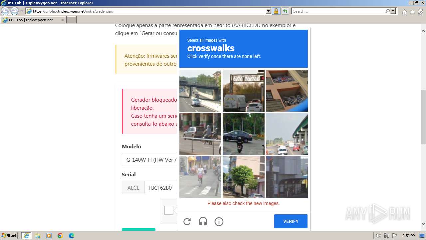Viewport: 426px width, 240px height.
Task: Open a new blank tab
Action: (x=72, y=20)
